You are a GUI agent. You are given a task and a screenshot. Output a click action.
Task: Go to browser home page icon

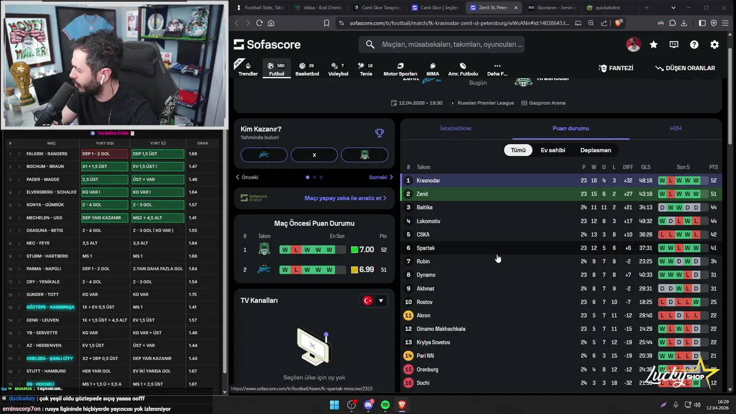click(x=271, y=23)
